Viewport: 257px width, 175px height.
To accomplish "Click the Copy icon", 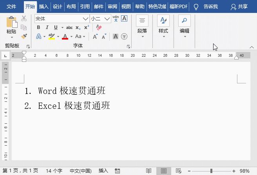I will click(24, 27).
